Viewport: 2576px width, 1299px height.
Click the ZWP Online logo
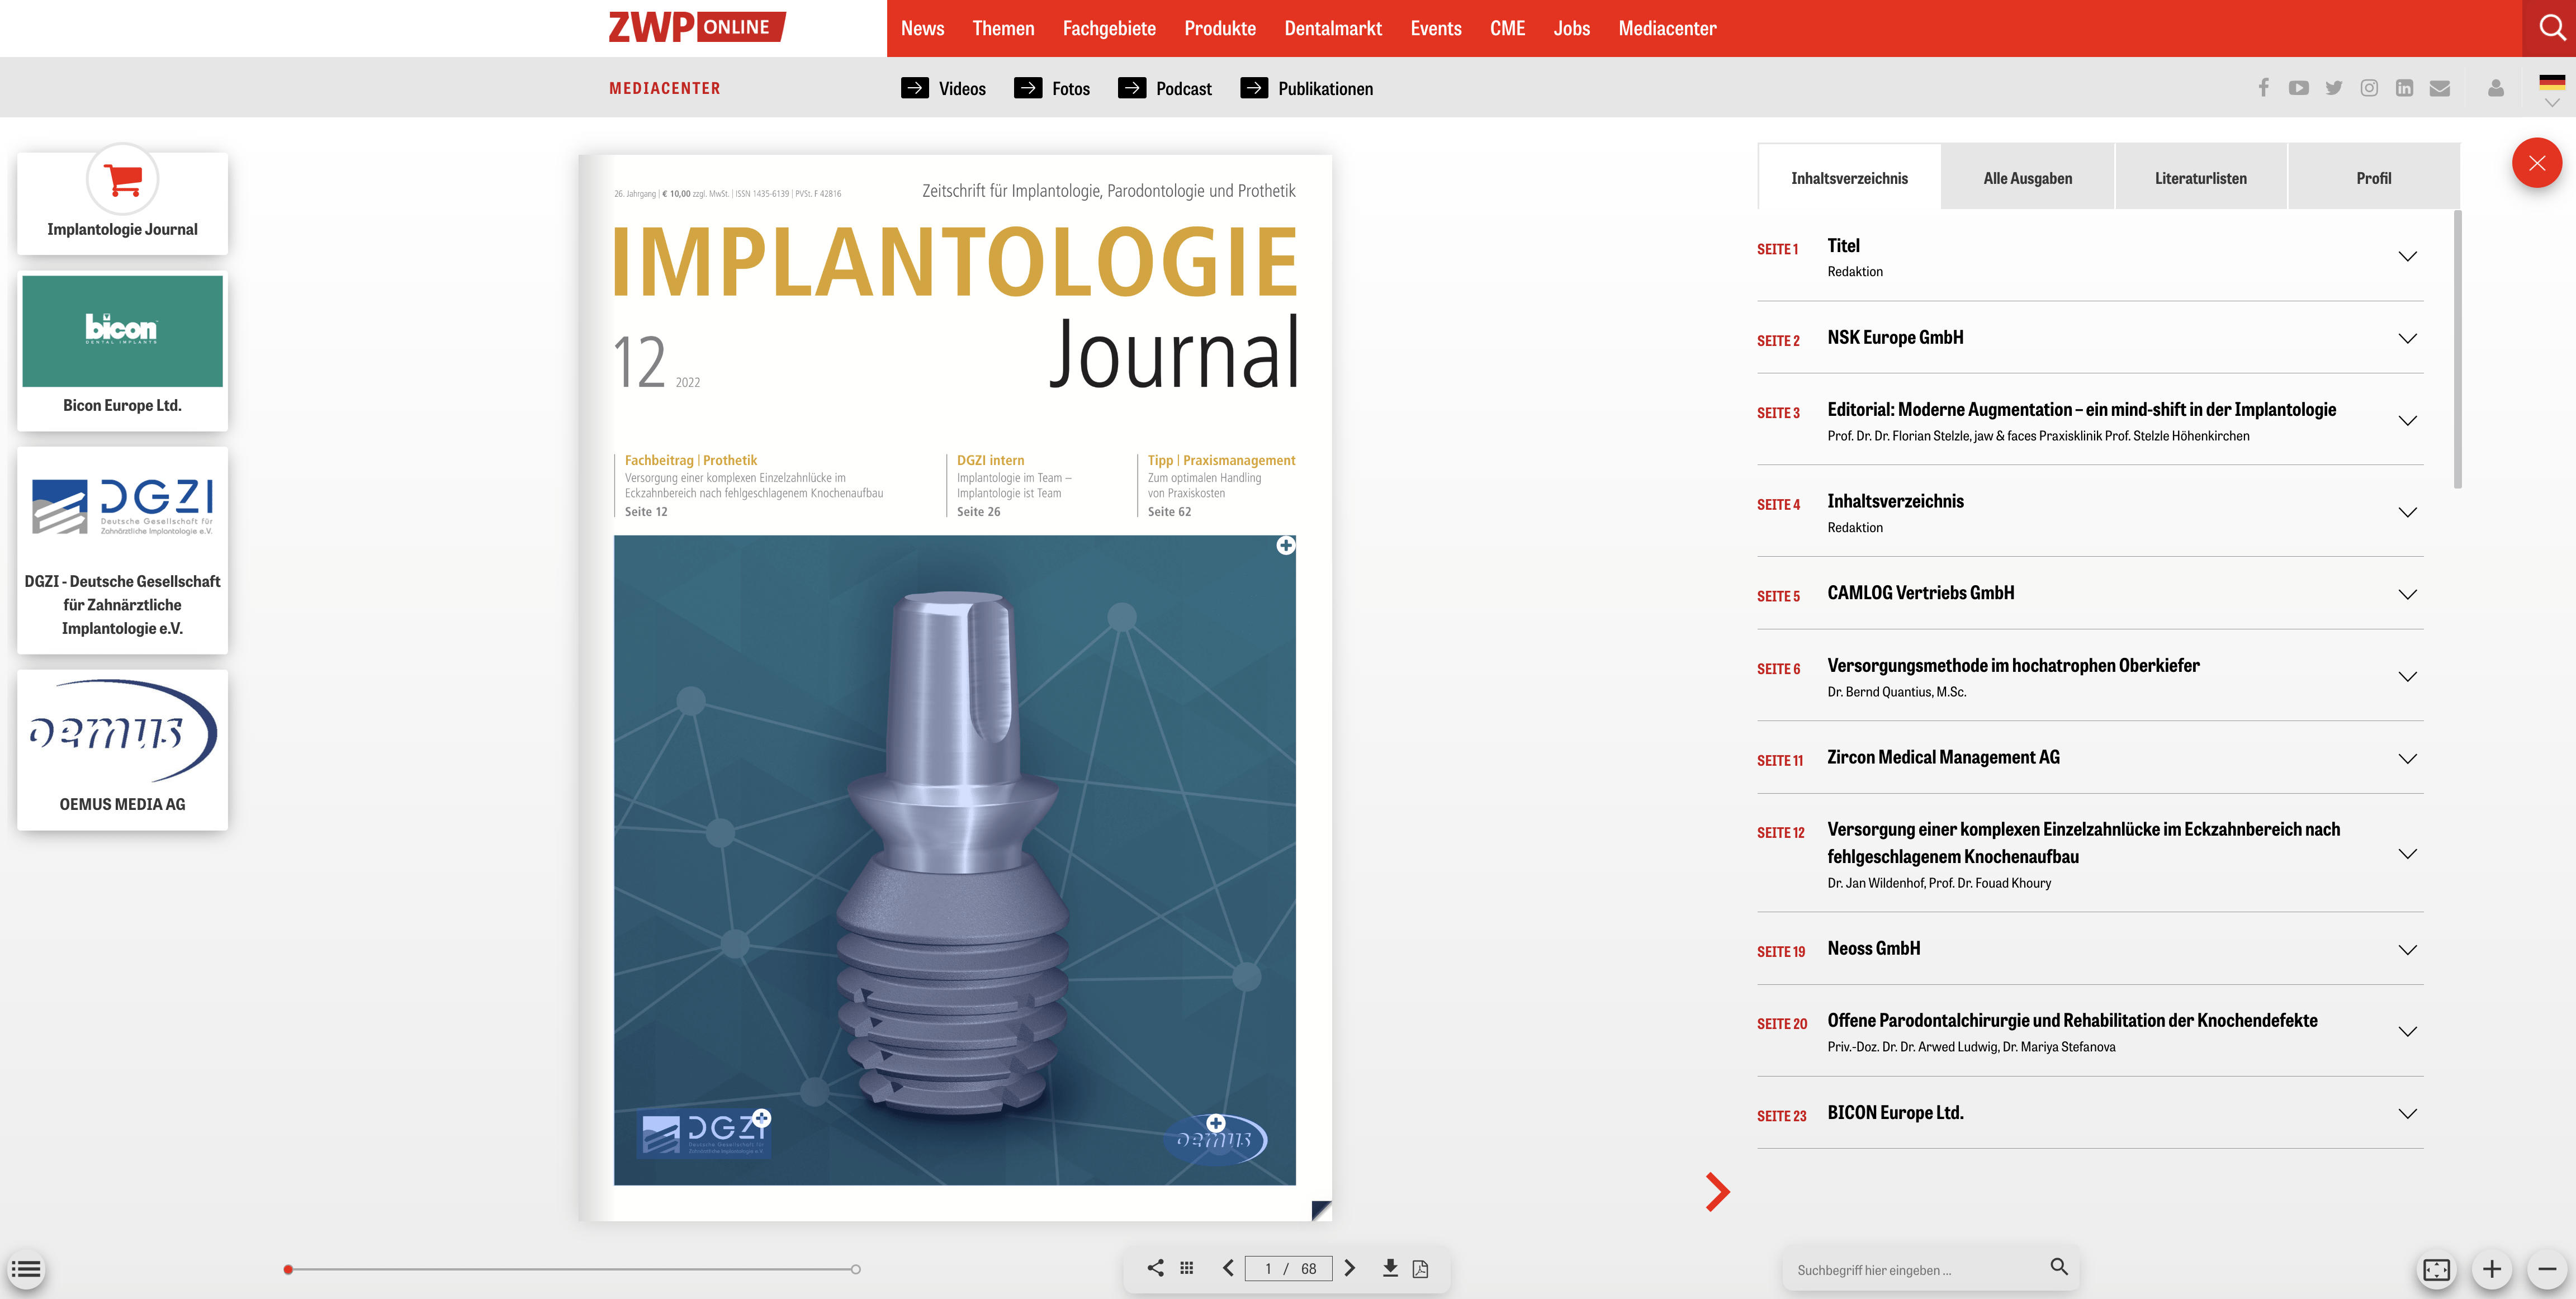(697, 27)
